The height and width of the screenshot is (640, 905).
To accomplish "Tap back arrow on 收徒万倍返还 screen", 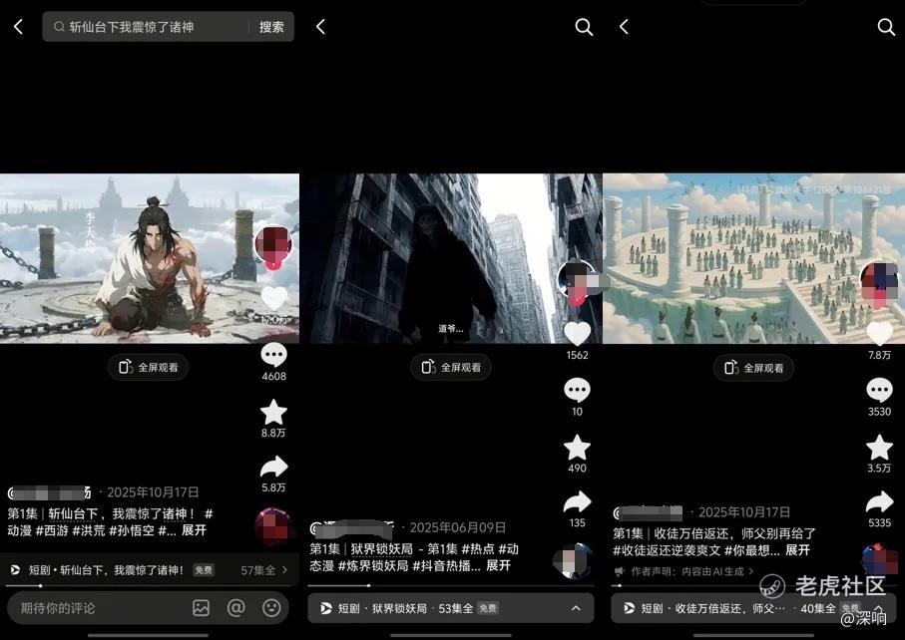I will point(624,27).
